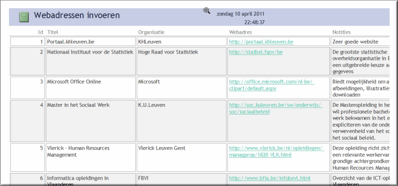Select the 'FBVI' organisation field
398x186 pixels.
[x=181, y=180]
